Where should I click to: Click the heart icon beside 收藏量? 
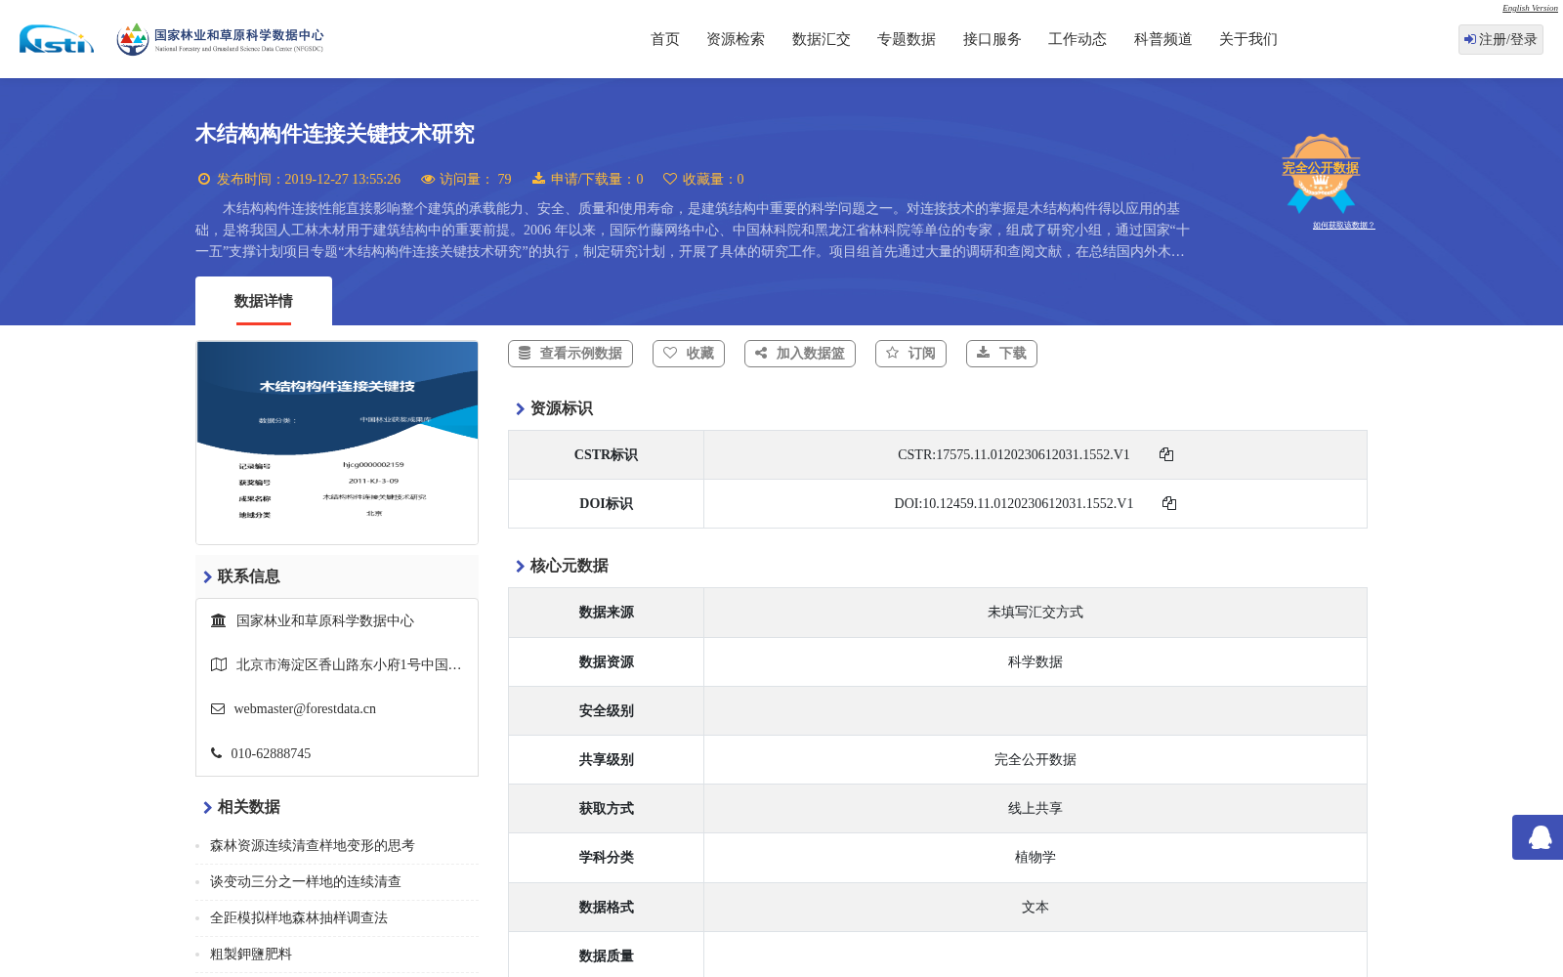[670, 179]
